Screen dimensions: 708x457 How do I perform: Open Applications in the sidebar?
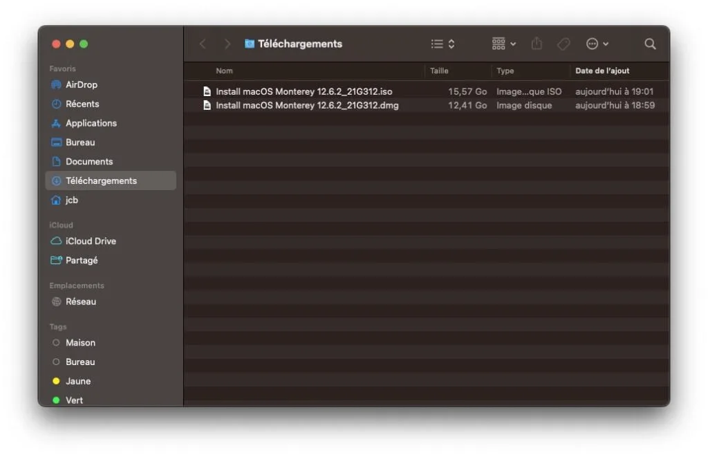pyautogui.click(x=111, y=123)
